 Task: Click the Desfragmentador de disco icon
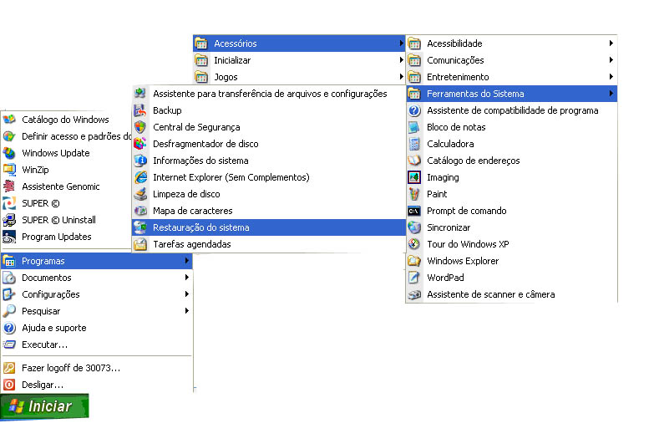pos(140,144)
